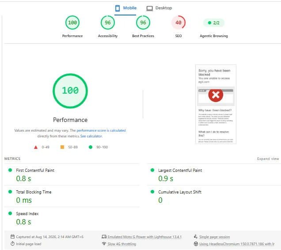This screenshot has height=250, width=281.
Task: Click the icon by 'Single page session'
Action: coord(196,237)
